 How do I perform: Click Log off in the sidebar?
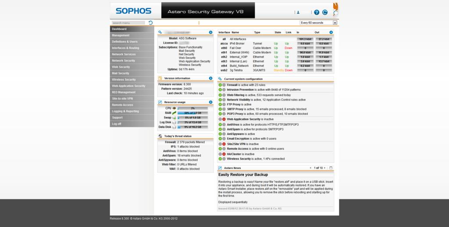[132, 124]
